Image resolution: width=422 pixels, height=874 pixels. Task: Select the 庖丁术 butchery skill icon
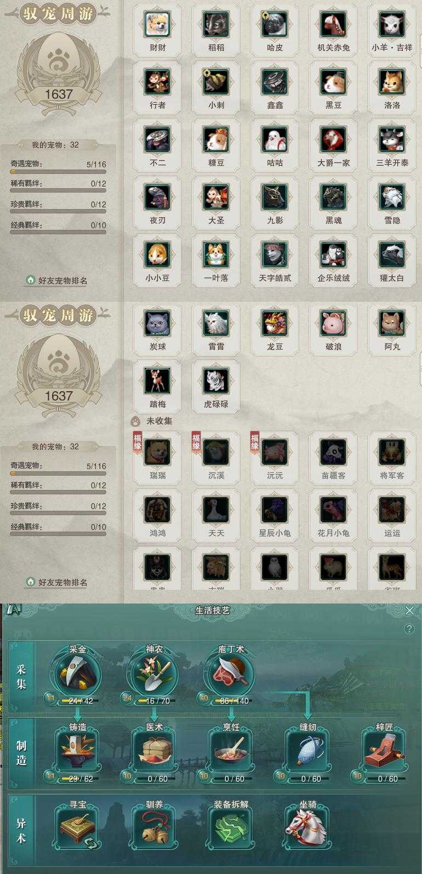pyautogui.click(x=231, y=674)
